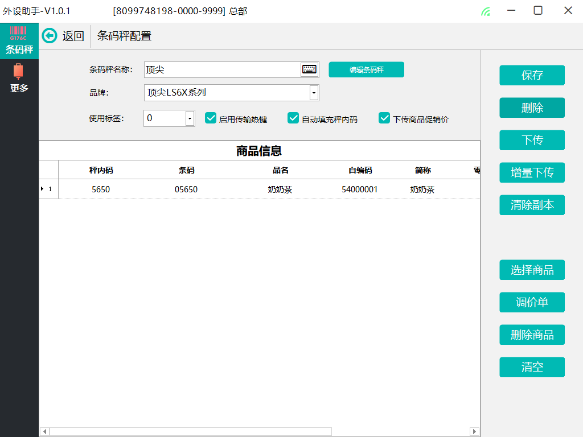
Task: Toggle 启用传输热键 checkbox
Action: (x=211, y=118)
